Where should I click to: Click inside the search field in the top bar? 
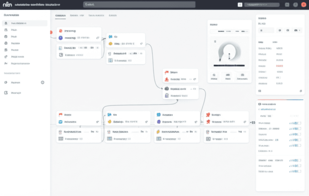point(139,5)
